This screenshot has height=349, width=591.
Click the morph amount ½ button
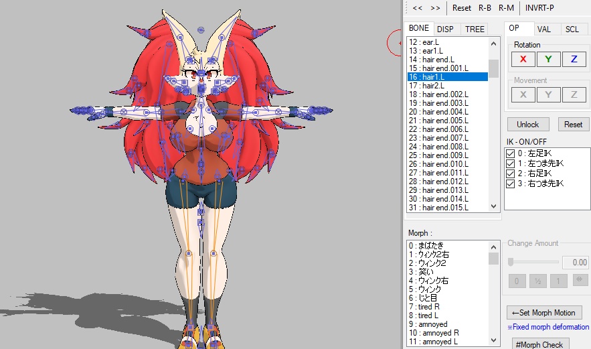(538, 281)
